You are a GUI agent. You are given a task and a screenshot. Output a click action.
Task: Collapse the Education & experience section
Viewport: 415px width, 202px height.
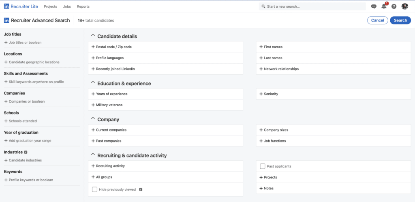(93, 82)
